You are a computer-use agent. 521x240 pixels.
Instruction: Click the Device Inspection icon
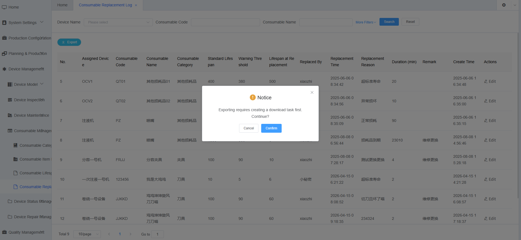point(10,100)
